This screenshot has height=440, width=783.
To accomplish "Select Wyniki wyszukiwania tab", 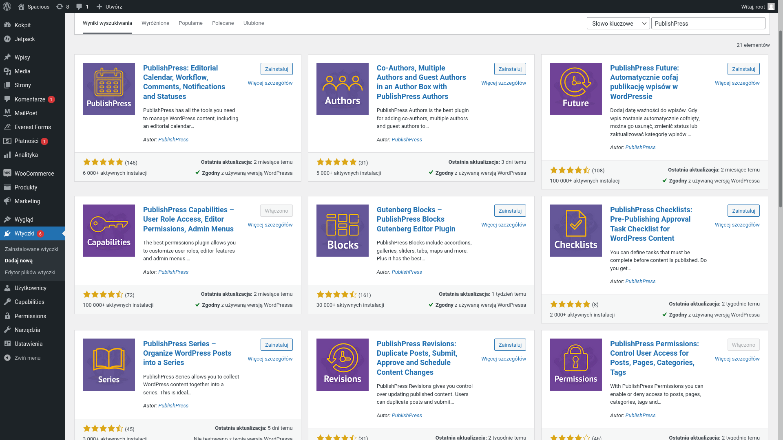I will (107, 23).
